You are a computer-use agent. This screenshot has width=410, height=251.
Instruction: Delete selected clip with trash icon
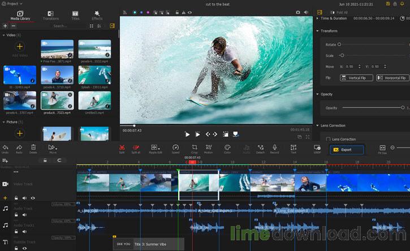coord(33,148)
